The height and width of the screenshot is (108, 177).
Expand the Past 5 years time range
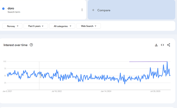[x=35, y=26]
